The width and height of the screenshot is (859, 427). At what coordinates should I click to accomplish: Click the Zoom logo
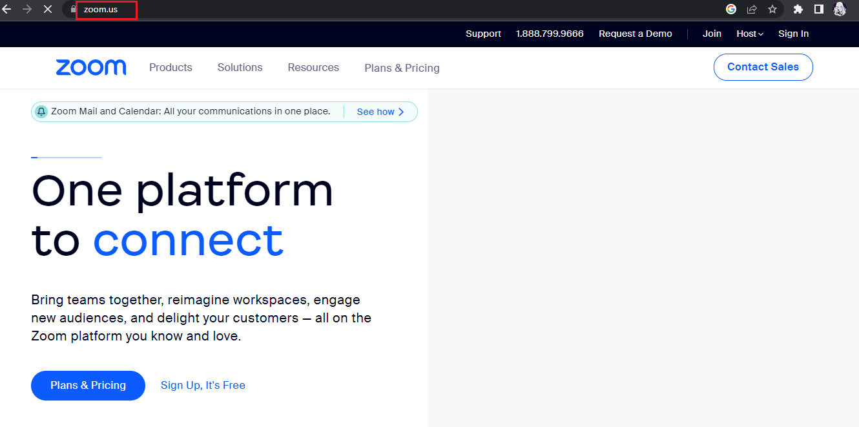point(91,67)
